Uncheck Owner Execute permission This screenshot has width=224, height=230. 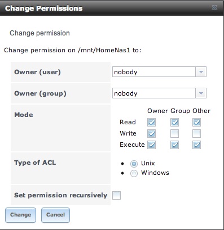[x=151, y=145]
